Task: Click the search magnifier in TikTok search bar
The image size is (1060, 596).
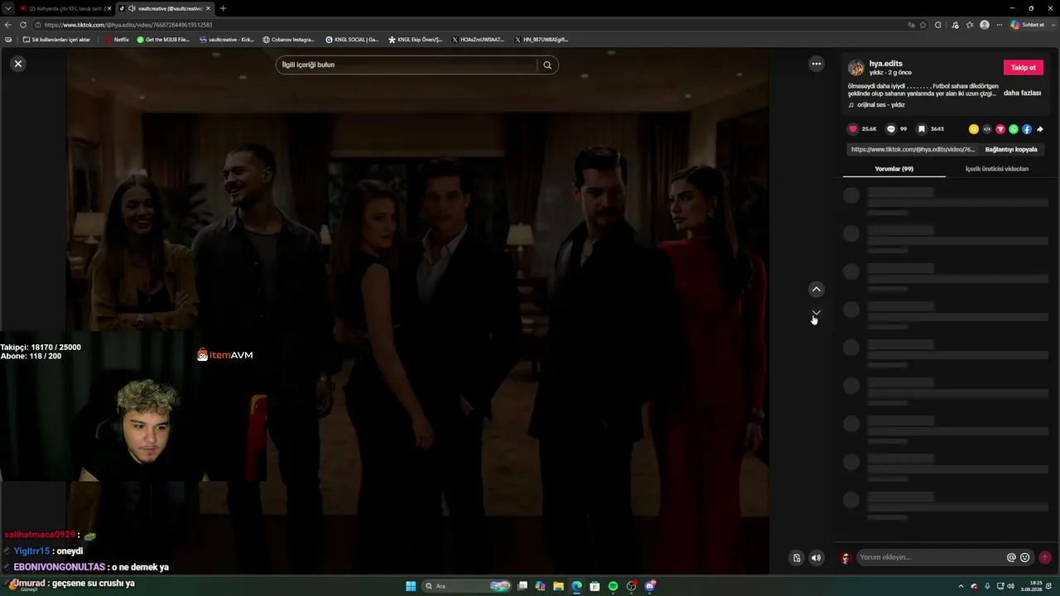Action: point(547,65)
